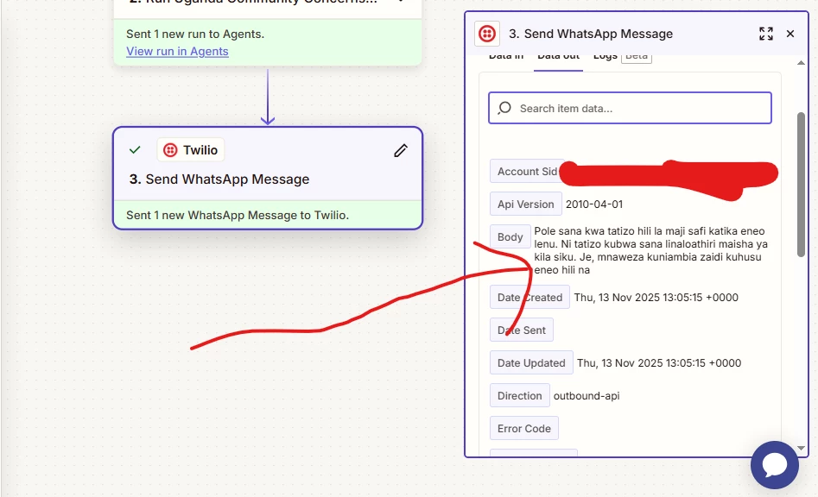818x497 pixels.
Task: Click the Date Updated timestamp value
Action: click(659, 363)
